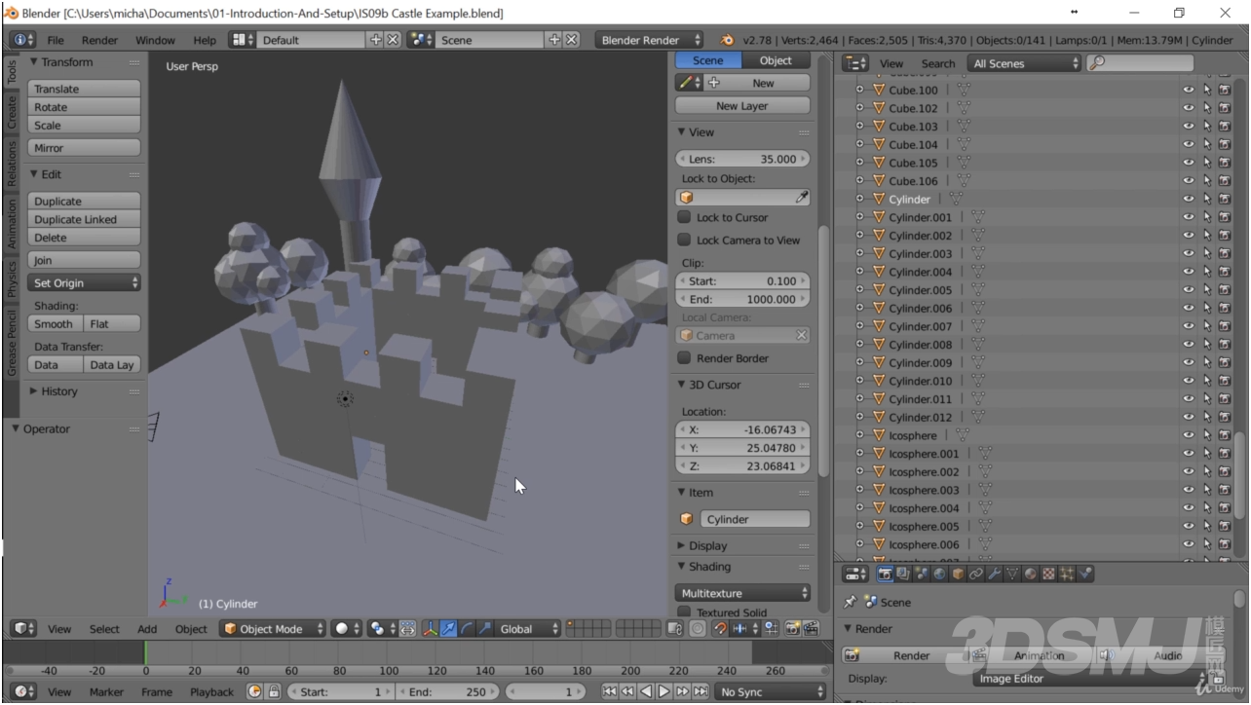
Task: Hide Cube.100 using its eye icon
Action: [1188, 90]
